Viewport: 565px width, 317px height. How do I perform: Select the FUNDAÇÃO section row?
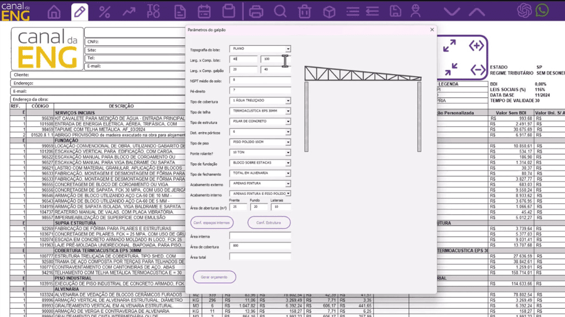click(x=97, y=140)
